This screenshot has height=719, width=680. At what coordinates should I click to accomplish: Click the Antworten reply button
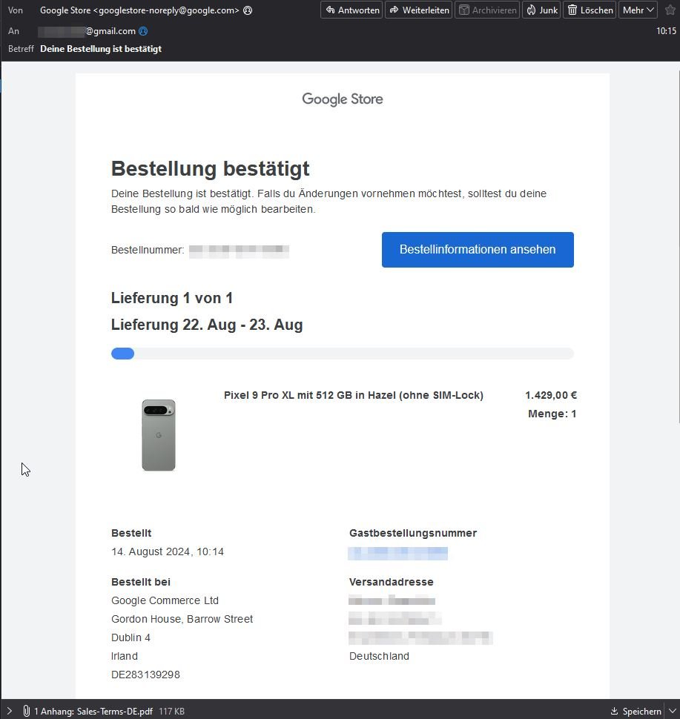352,10
